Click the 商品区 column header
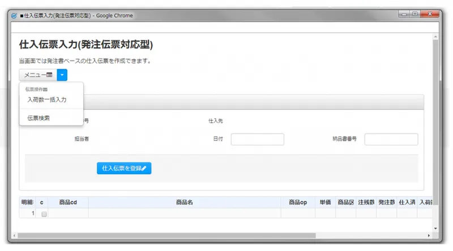The width and height of the screenshot is (453, 251). point(346,202)
